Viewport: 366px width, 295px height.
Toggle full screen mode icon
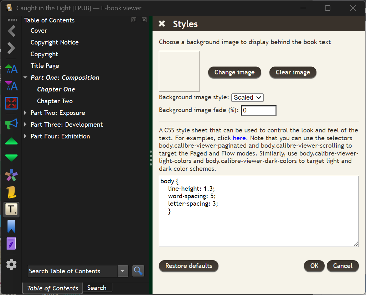point(11,103)
